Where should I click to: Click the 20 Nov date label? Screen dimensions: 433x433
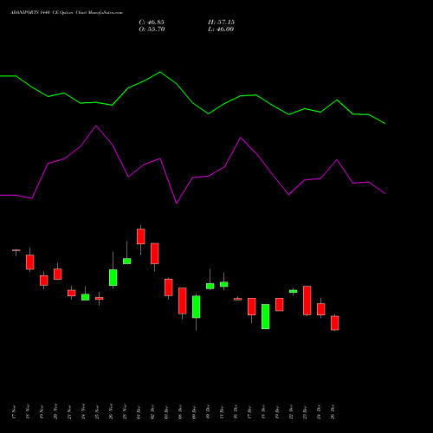pos(55,412)
